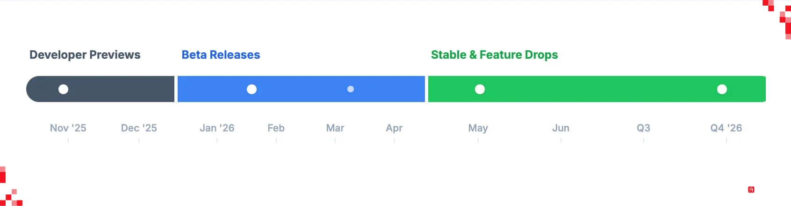This screenshot has height=206, width=791.
Task: Click the Jan '26 timeline label
Action: pyautogui.click(x=217, y=128)
